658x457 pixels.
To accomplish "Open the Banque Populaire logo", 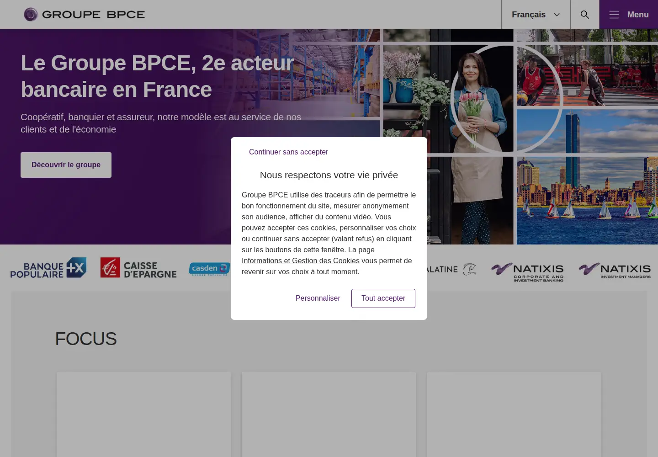I will point(48,268).
